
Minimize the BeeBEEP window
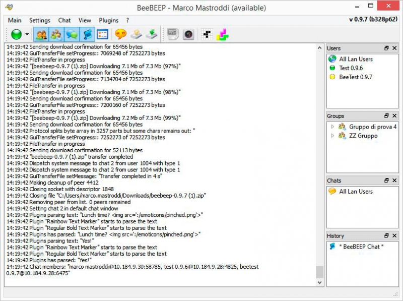pos(357,6)
